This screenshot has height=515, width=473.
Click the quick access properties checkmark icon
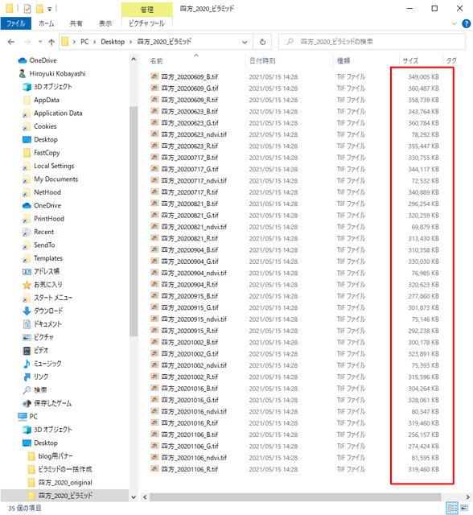click(27, 9)
